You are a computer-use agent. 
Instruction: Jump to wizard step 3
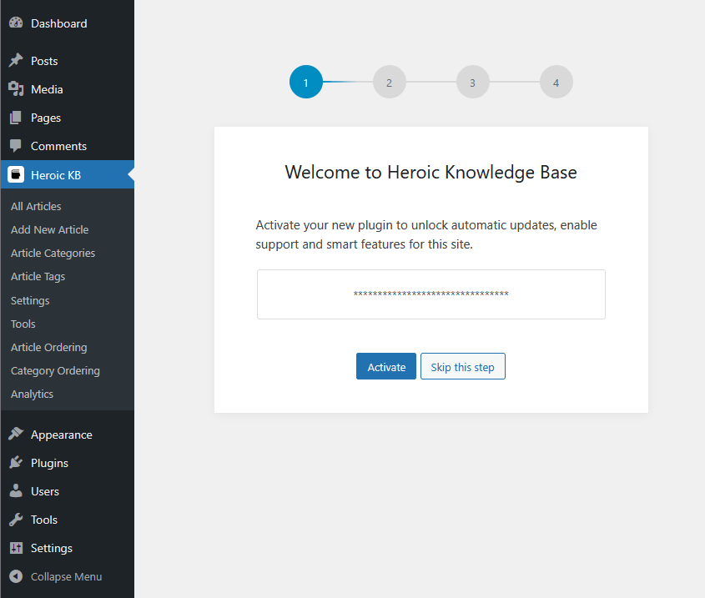pyautogui.click(x=472, y=82)
